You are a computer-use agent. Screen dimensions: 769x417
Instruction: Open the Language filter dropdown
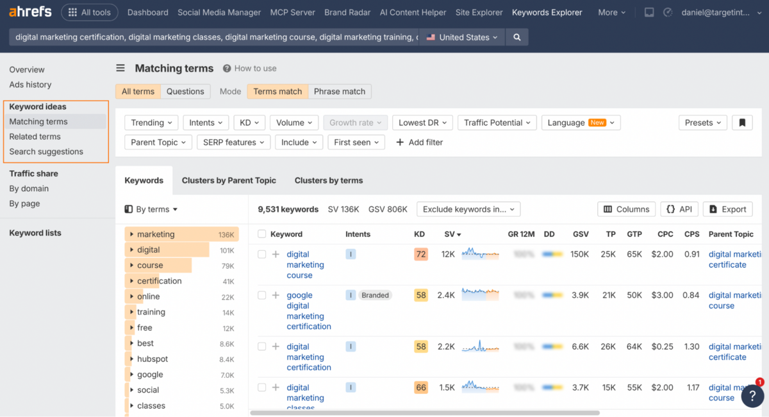point(581,123)
